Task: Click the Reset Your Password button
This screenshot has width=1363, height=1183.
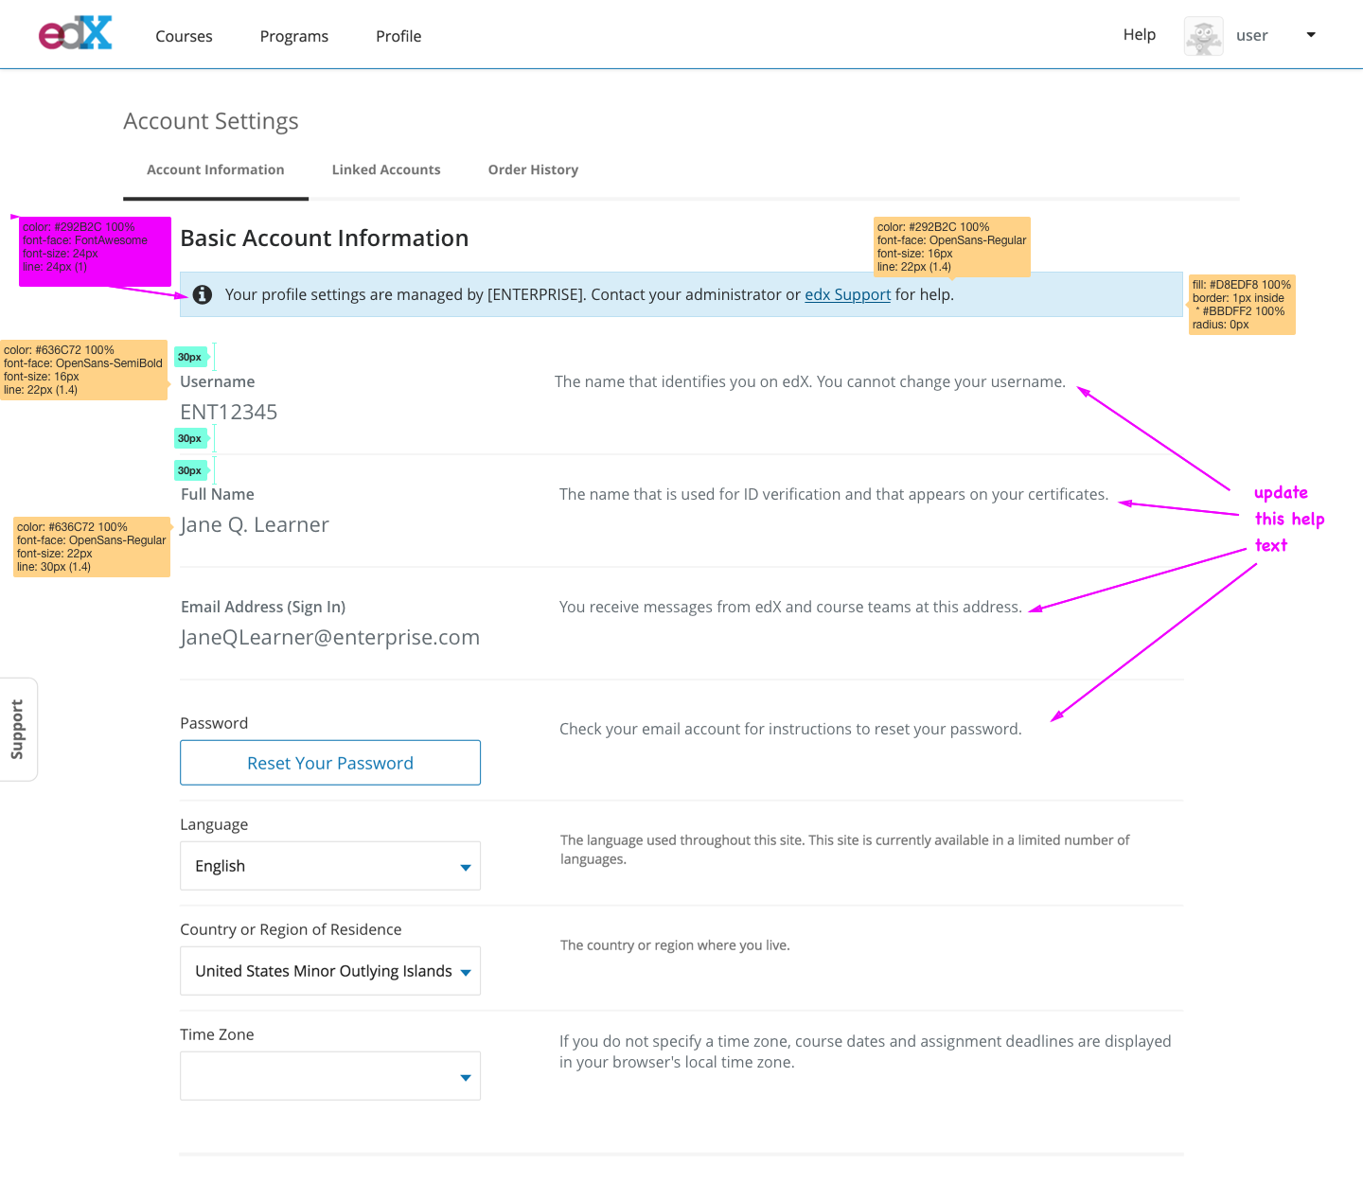Action: point(330,763)
